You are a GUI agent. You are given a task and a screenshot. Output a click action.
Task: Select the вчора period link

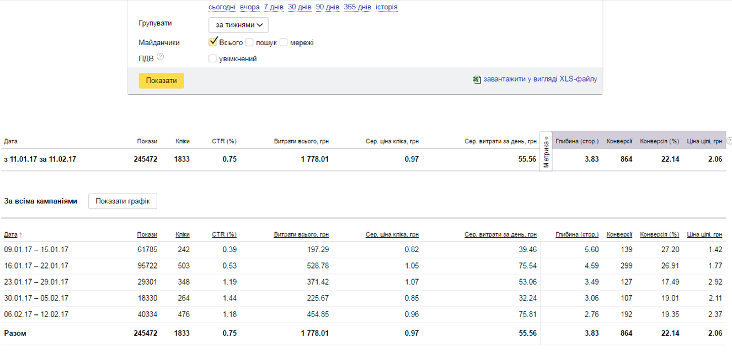[x=249, y=7]
